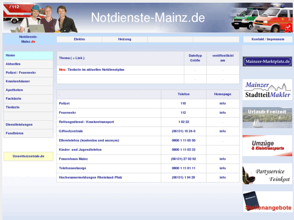
Task: Click the Notdienste-Mainz.de logo link below header
Action: tap(28, 39)
